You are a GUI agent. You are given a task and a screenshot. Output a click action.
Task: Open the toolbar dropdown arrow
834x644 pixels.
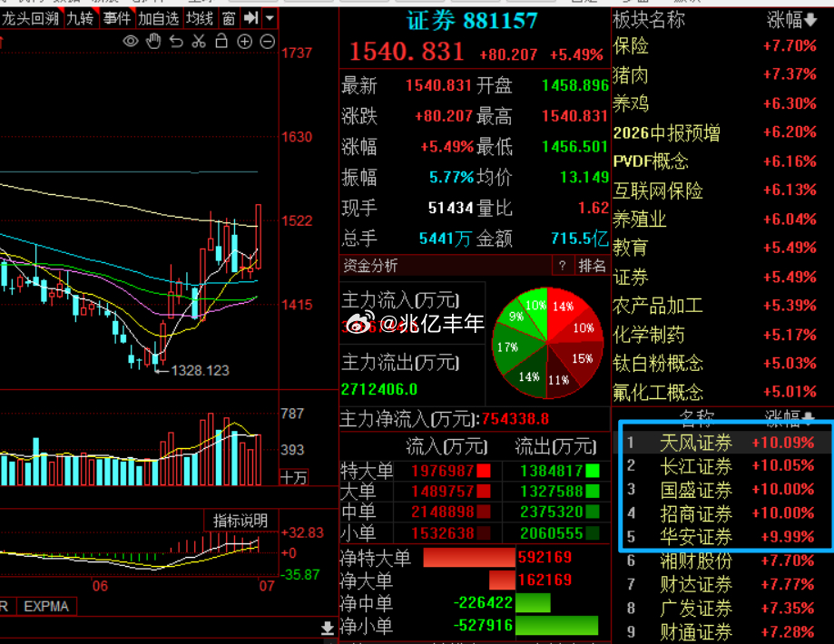pos(270,19)
